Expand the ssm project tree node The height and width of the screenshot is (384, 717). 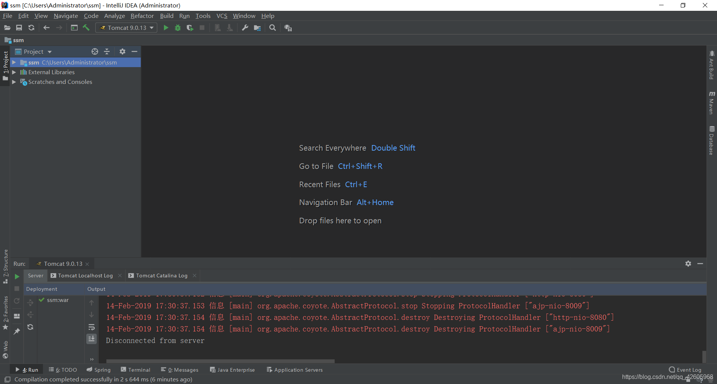click(14, 63)
